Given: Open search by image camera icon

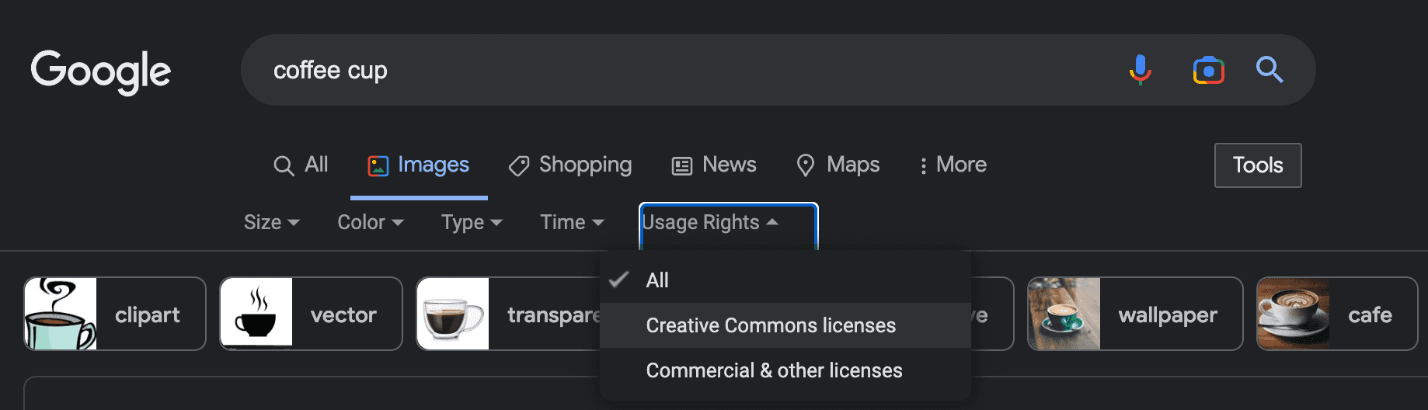Looking at the screenshot, I should pyautogui.click(x=1208, y=70).
